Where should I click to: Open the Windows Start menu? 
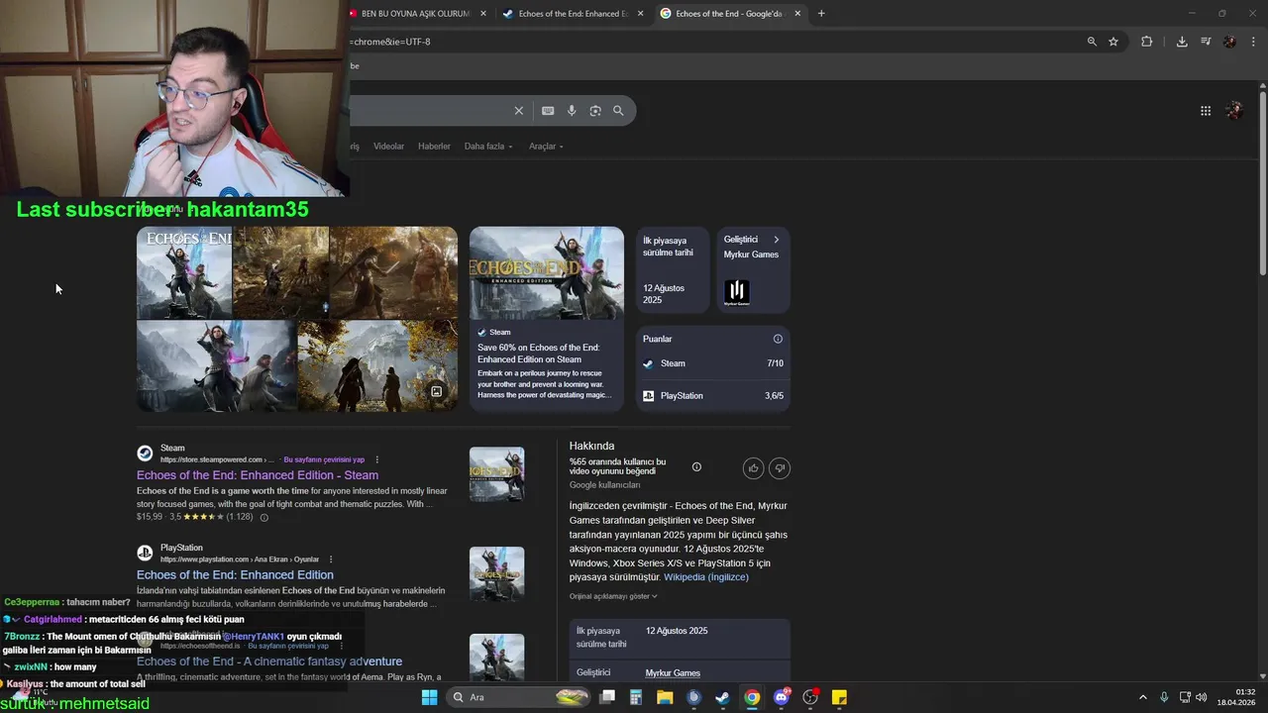429,697
